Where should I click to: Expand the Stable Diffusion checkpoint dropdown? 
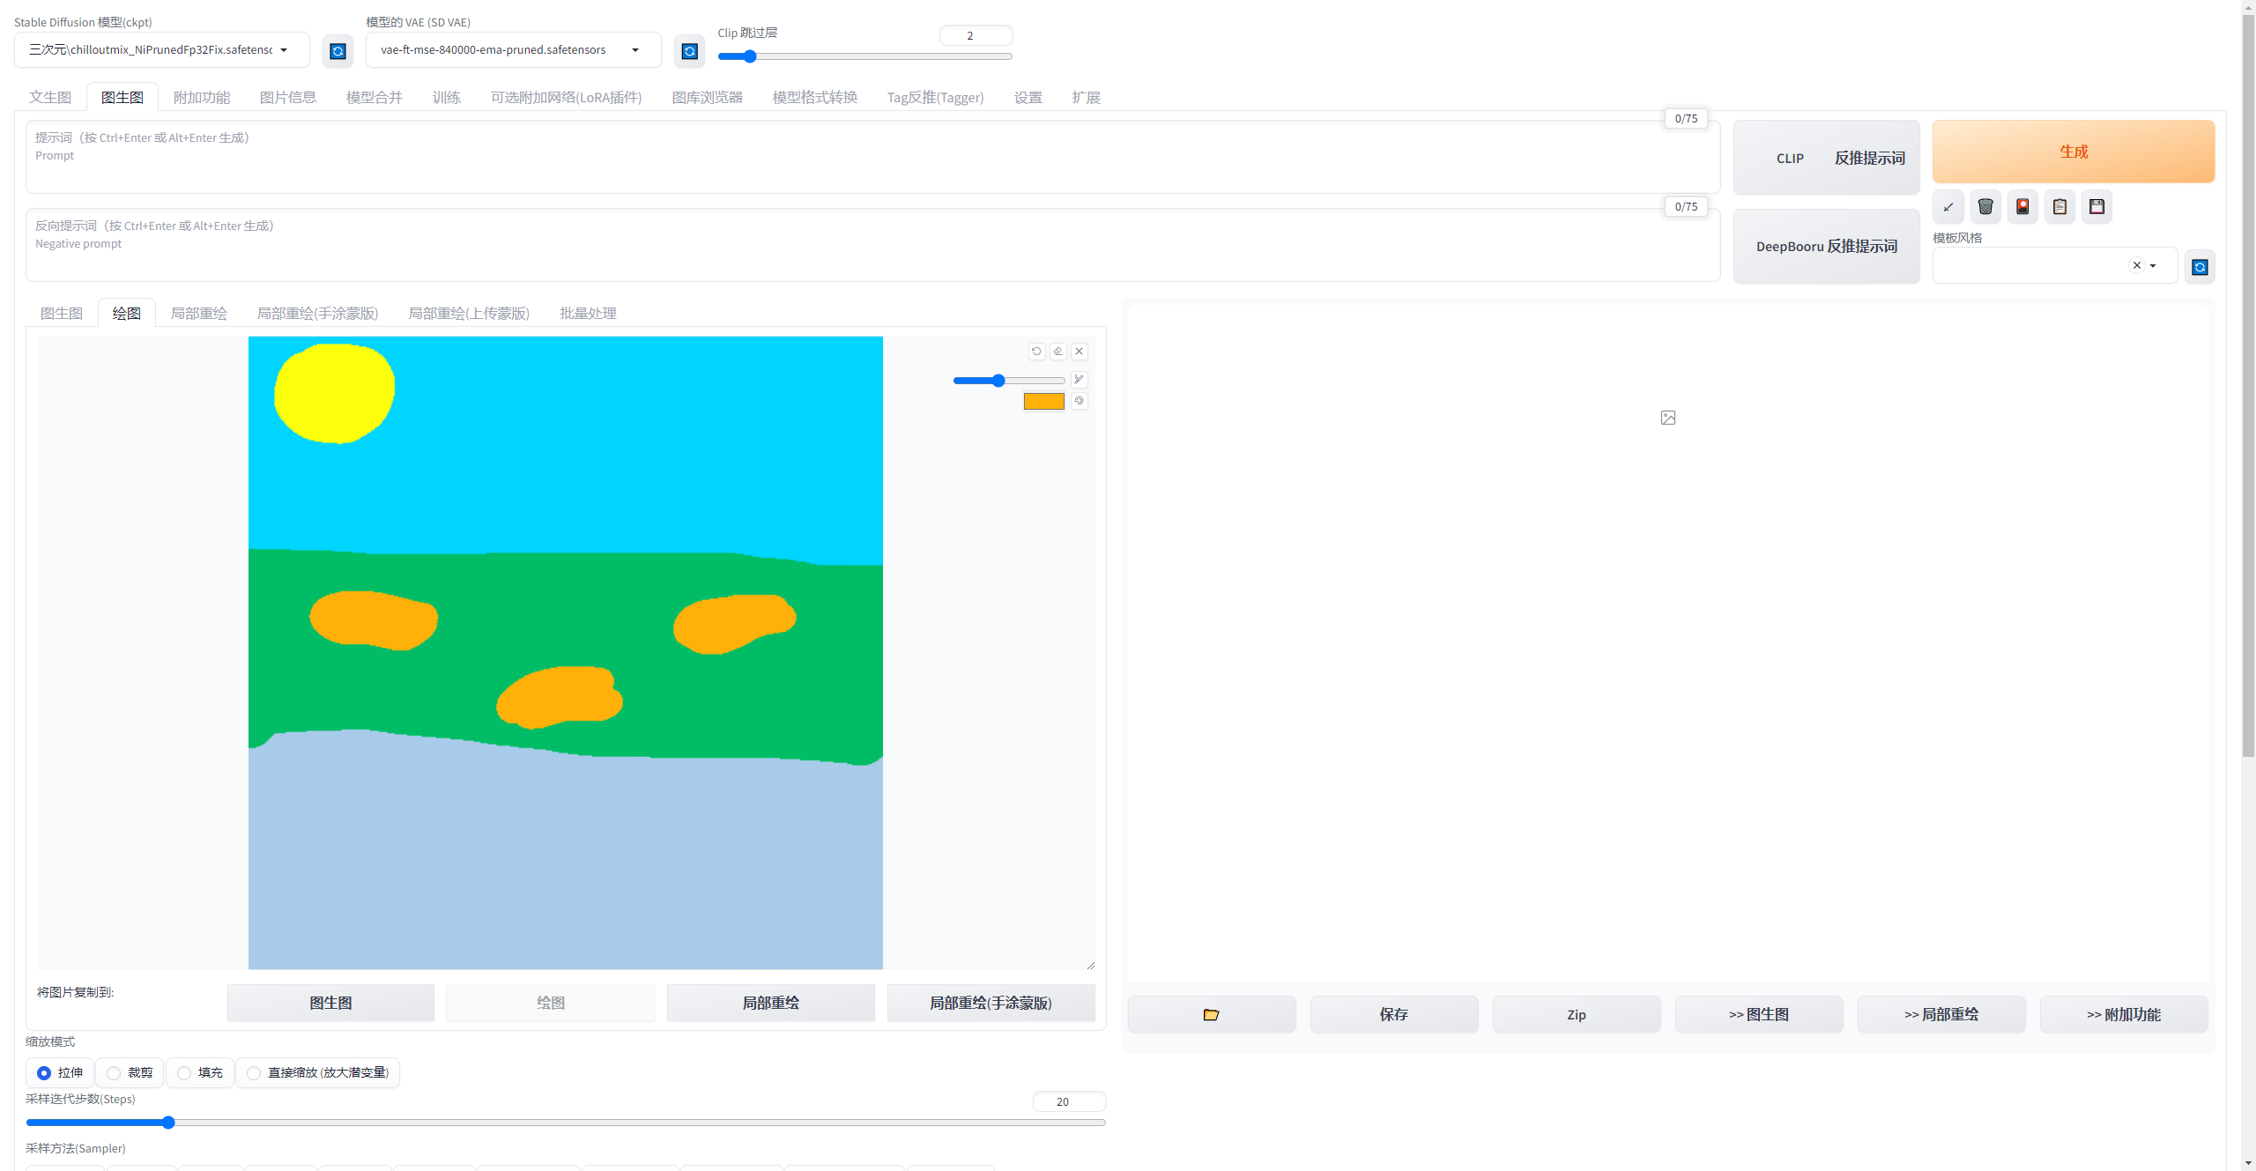[284, 50]
